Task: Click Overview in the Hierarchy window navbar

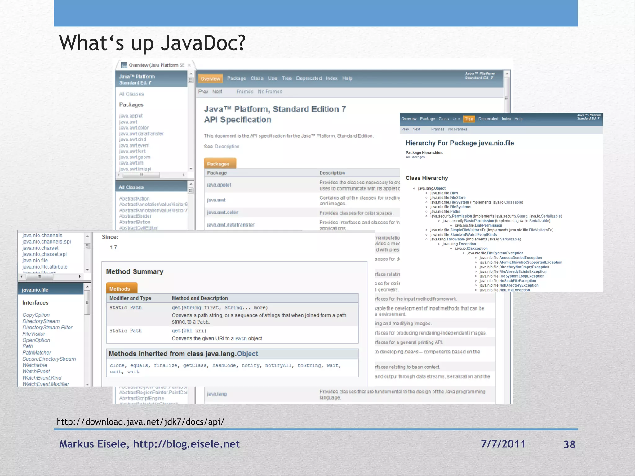Action: (x=409, y=119)
